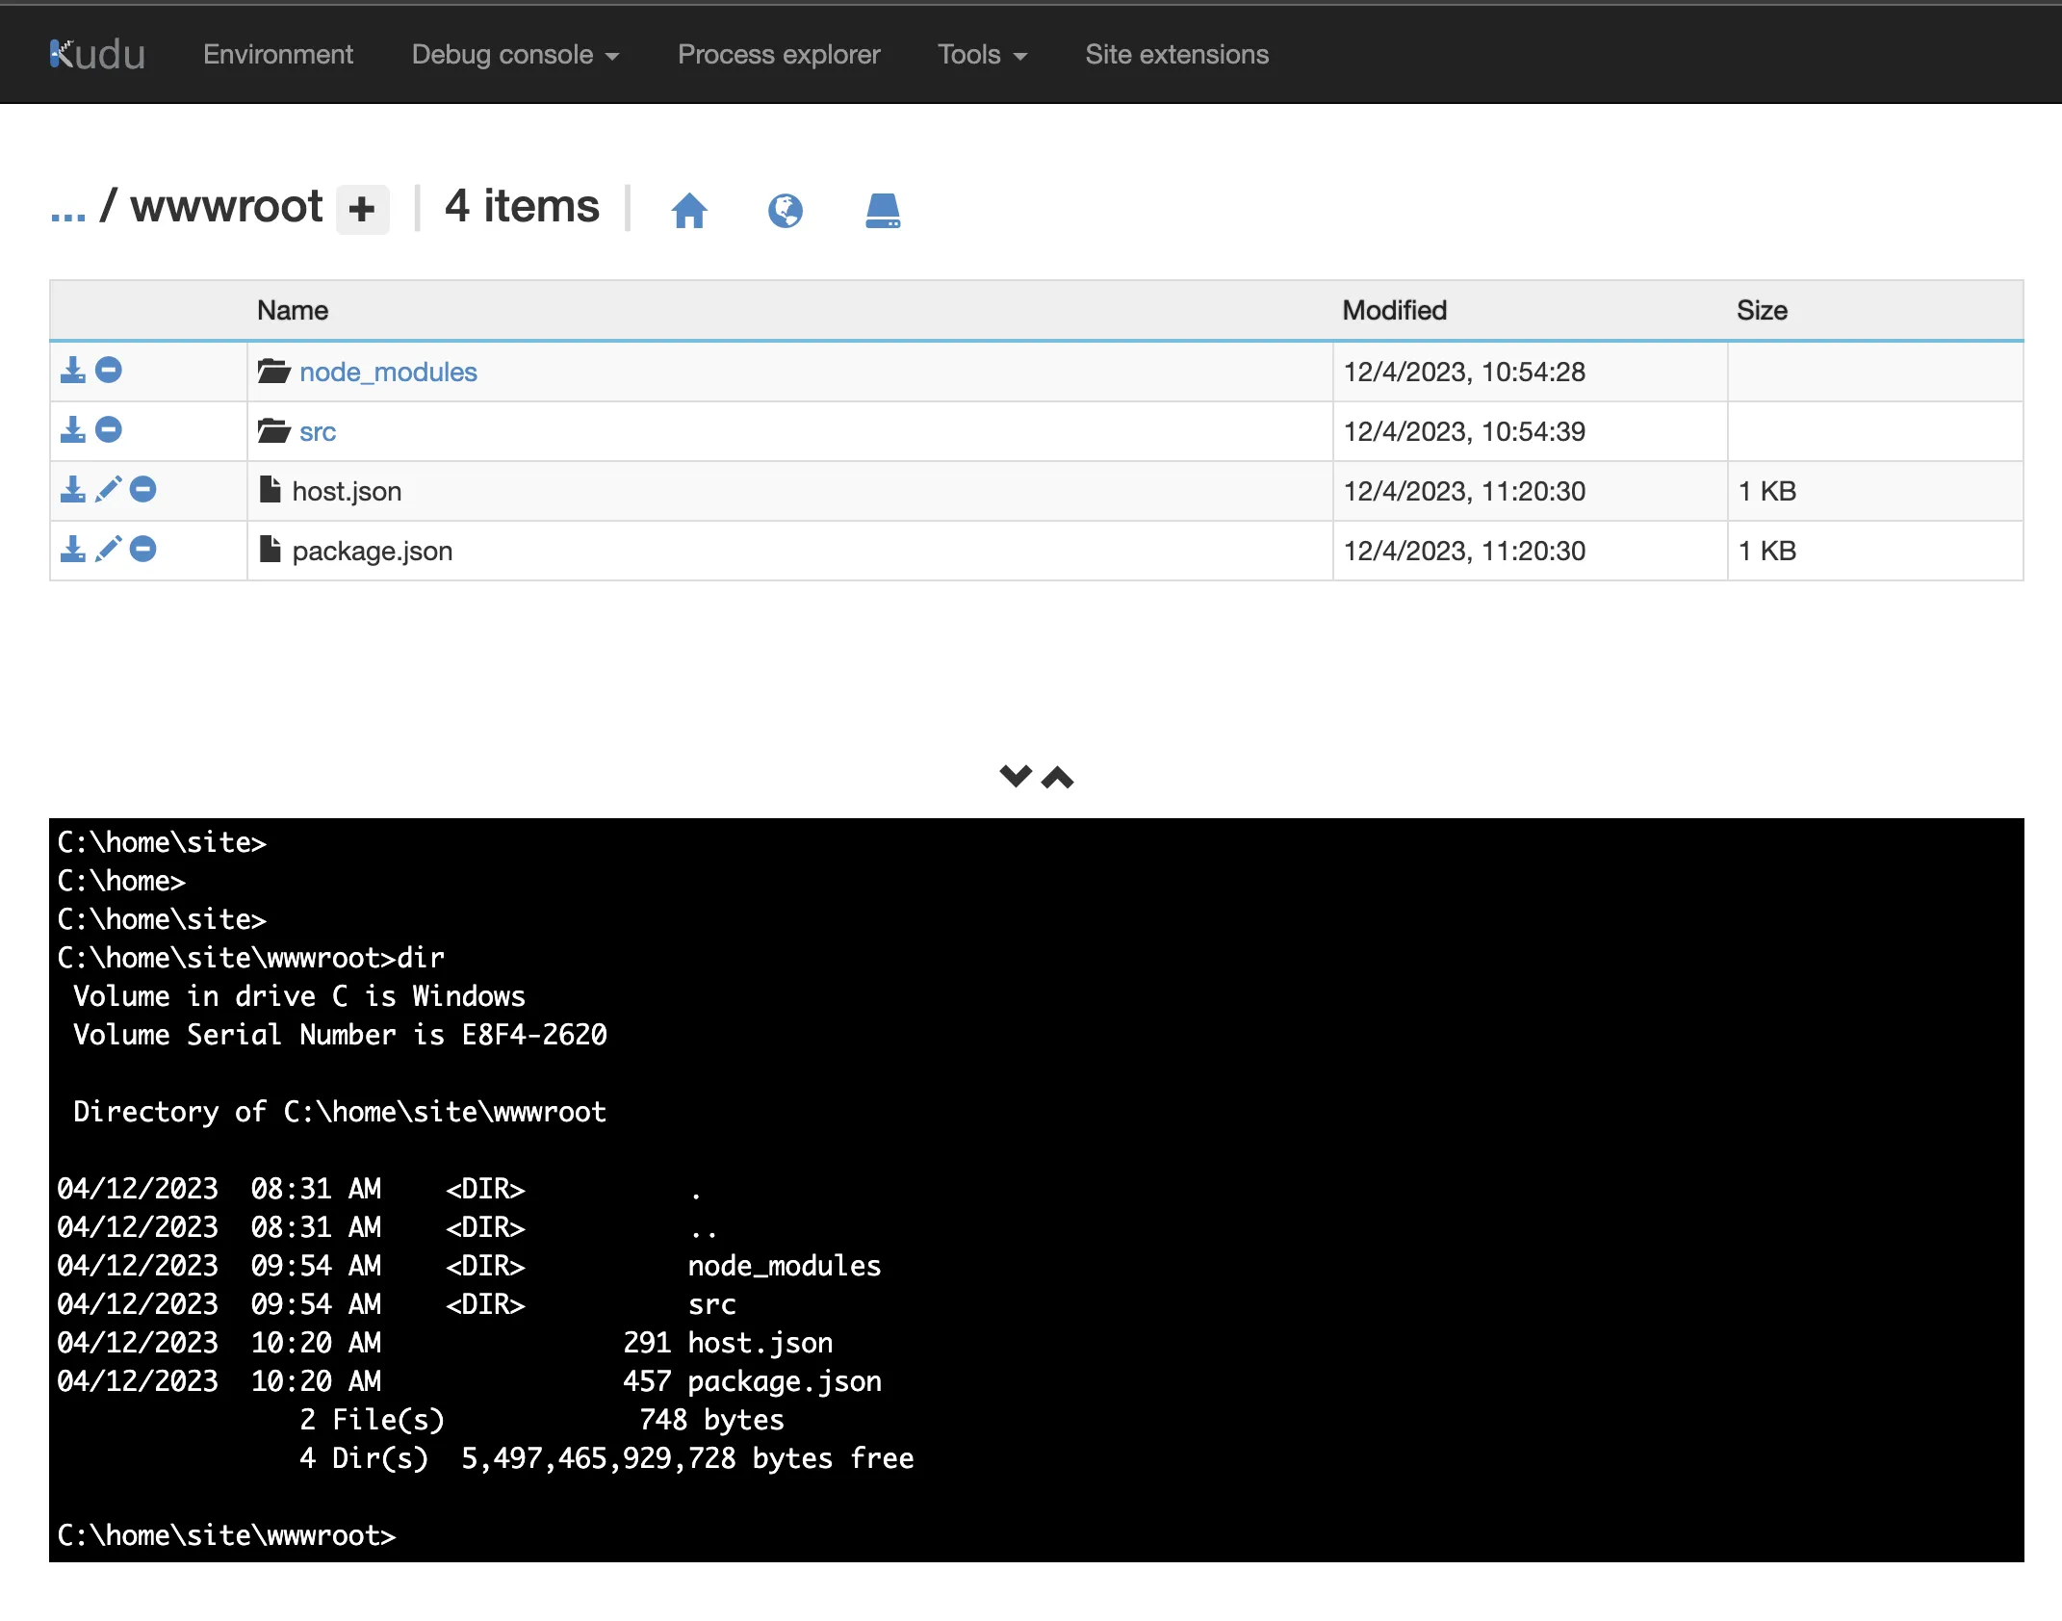Open the node_modules folder link
2062x1621 pixels.
point(388,372)
